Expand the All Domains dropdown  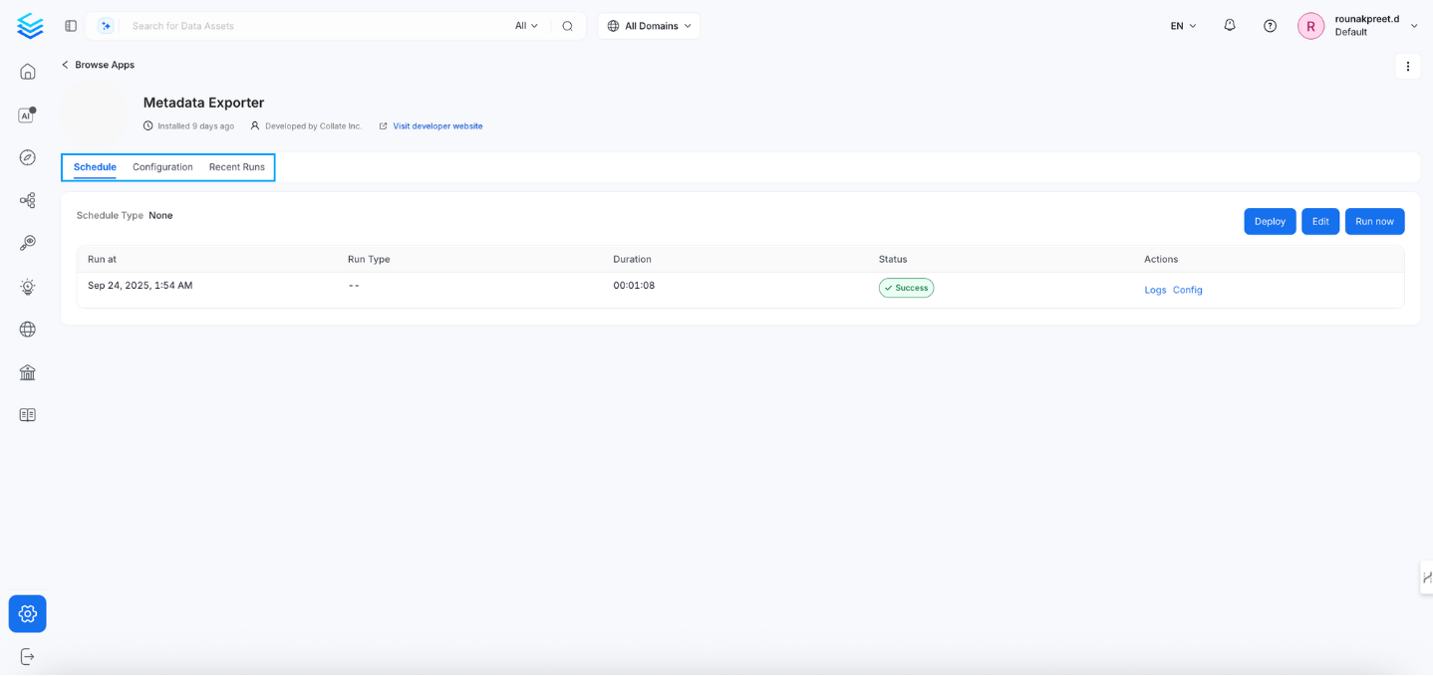pyautogui.click(x=649, y=25)
